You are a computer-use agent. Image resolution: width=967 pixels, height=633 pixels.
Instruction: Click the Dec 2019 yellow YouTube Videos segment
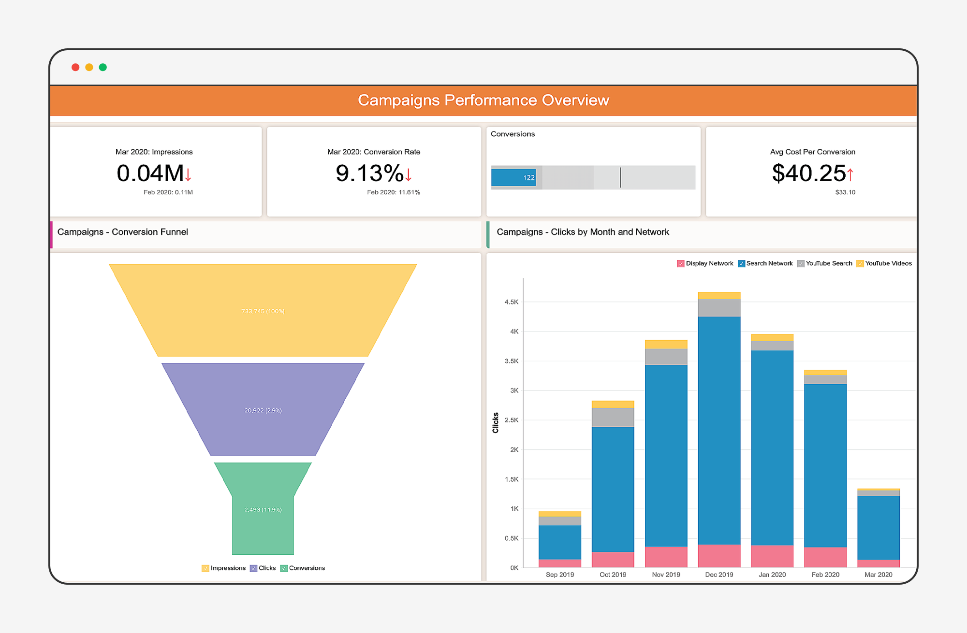[719, 296]
